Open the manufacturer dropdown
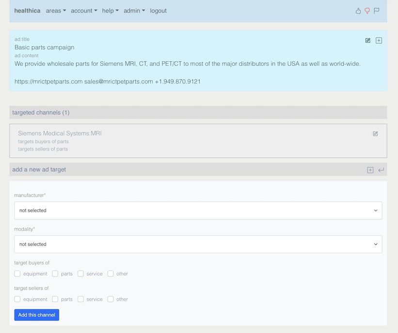This screenshot has height=333, width=398. pyautogui.click(x=198, y=211)
